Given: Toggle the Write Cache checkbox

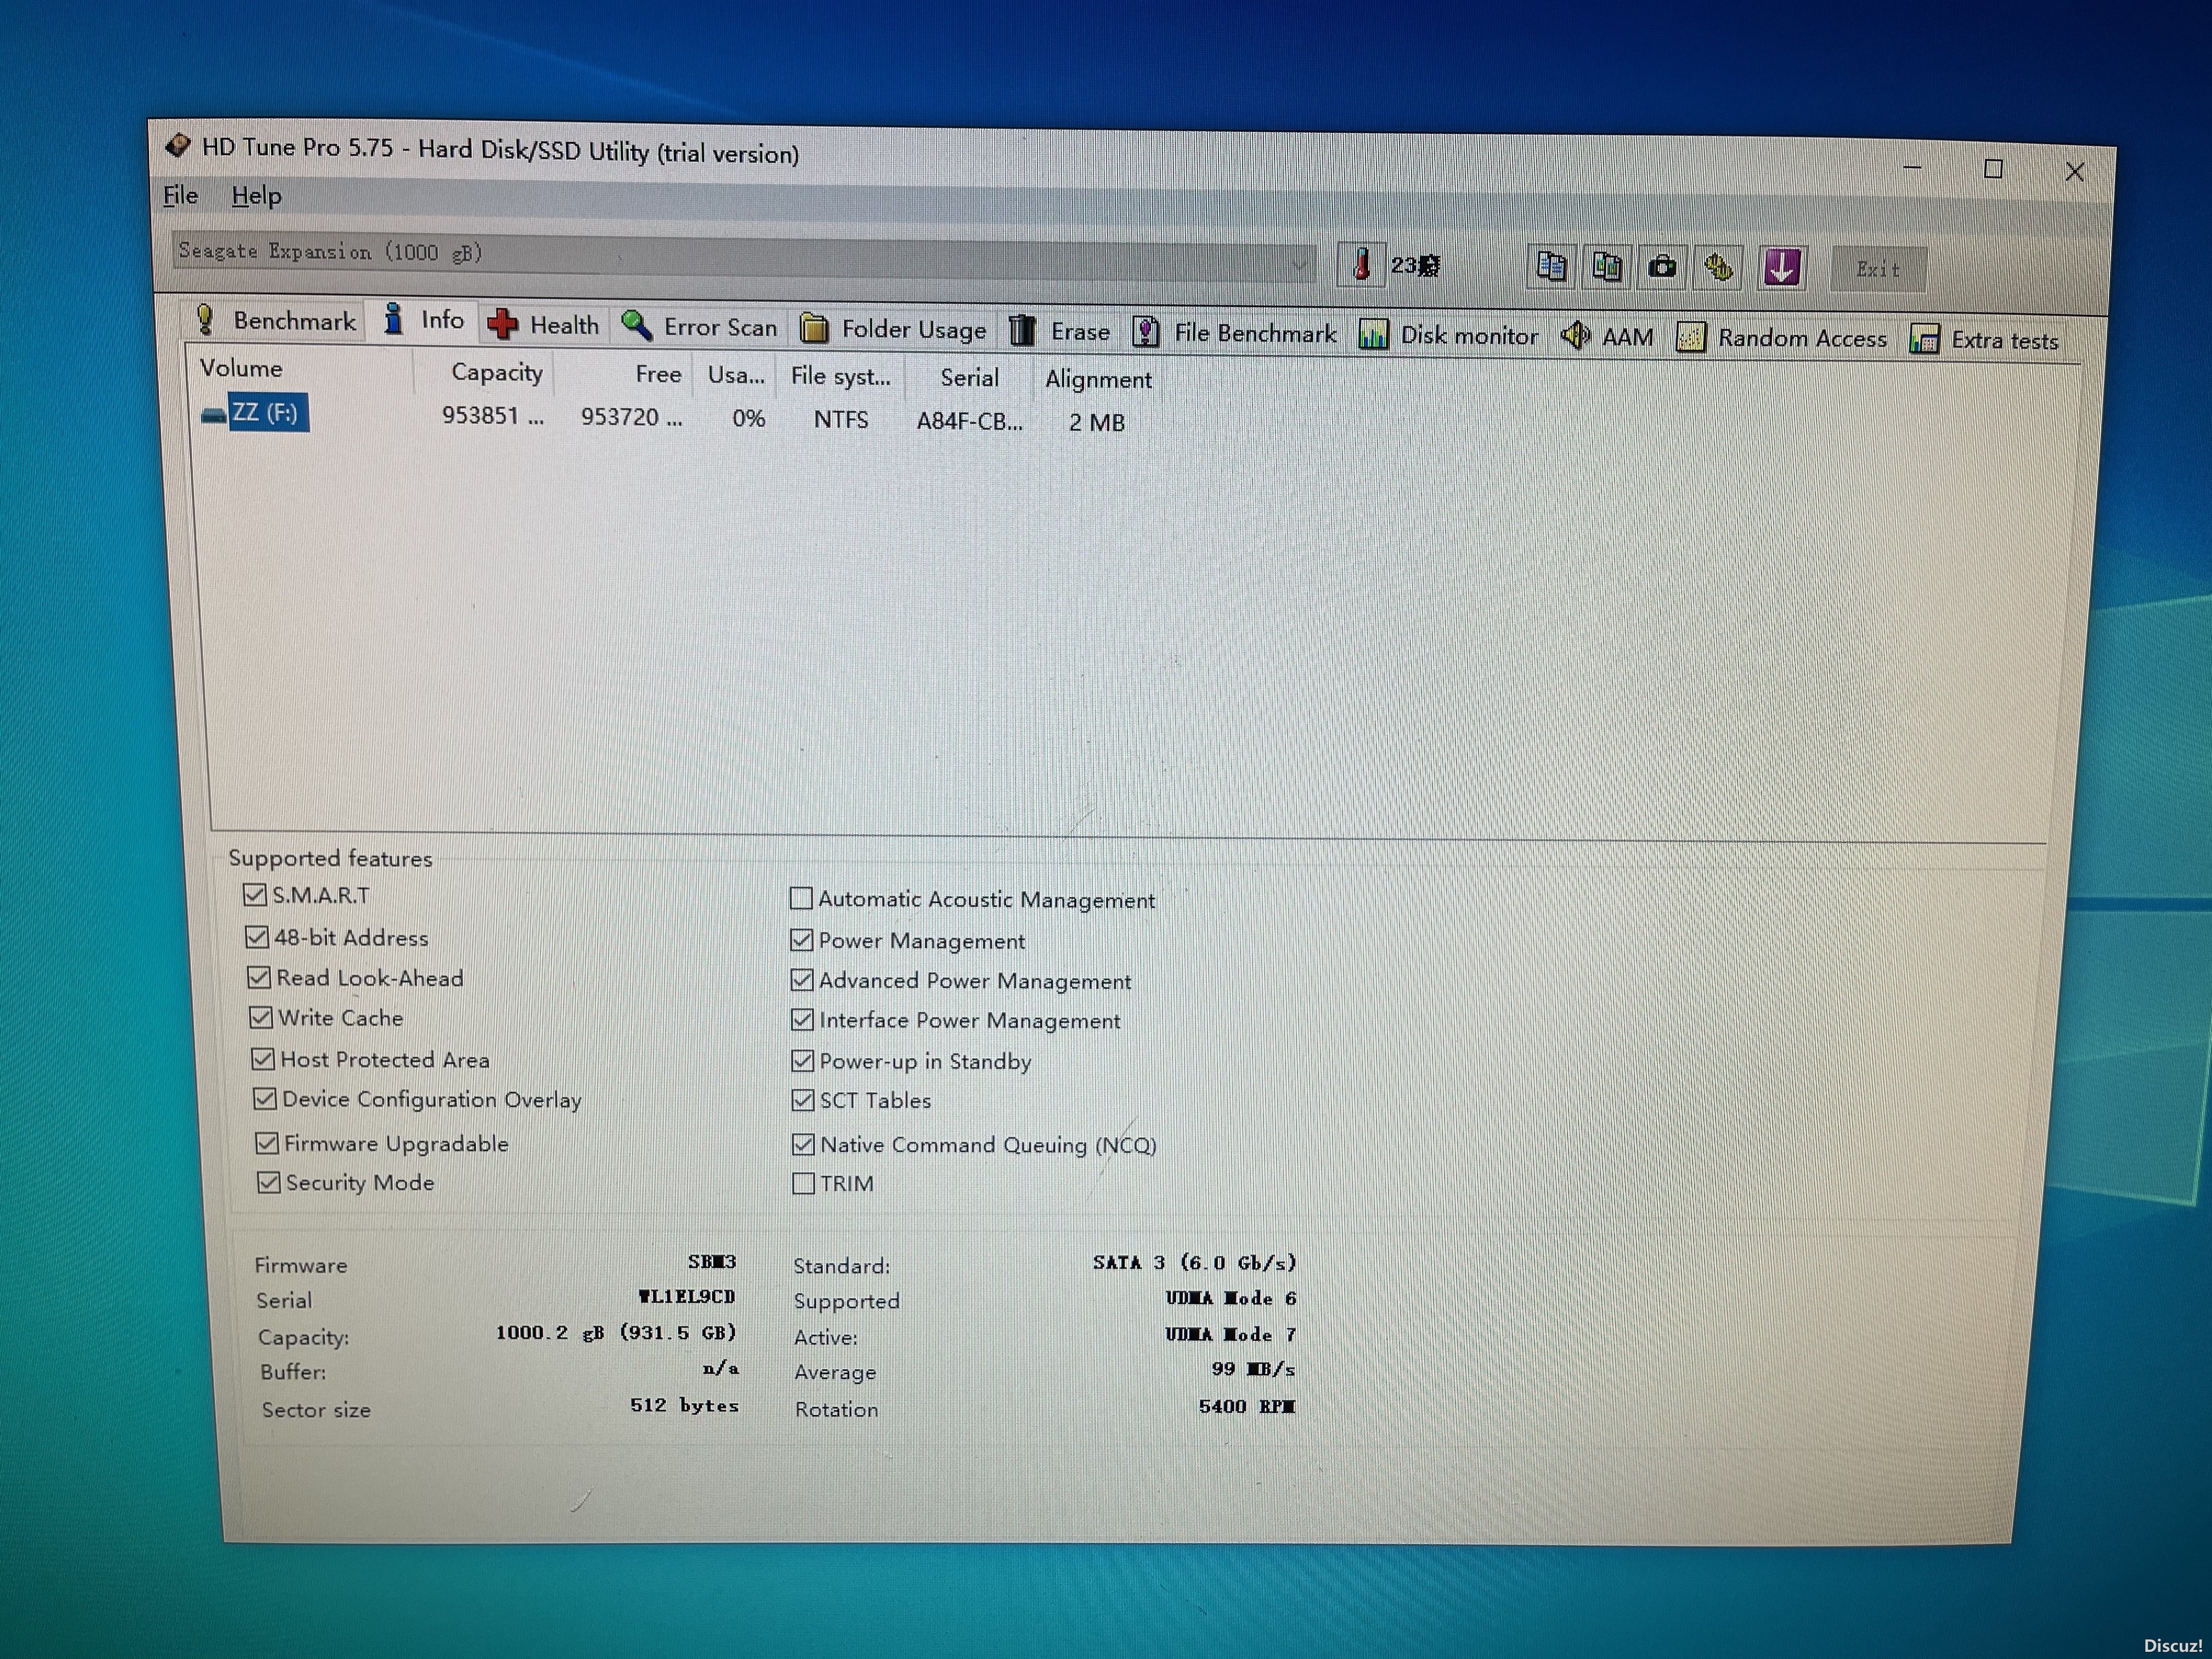Looking at the screenshot, I should [x=261, y=1017].
